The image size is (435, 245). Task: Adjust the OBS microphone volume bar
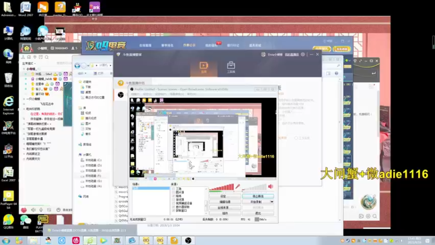[222, 187]
